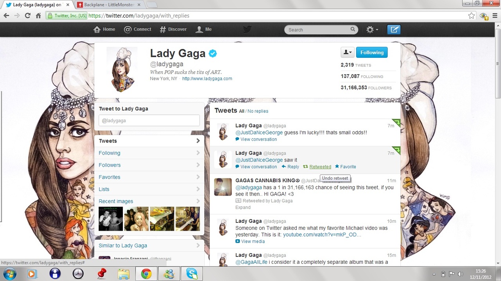Bookmark page with the star icon
This screenshot has width=501, height=281.
point(471,16)
